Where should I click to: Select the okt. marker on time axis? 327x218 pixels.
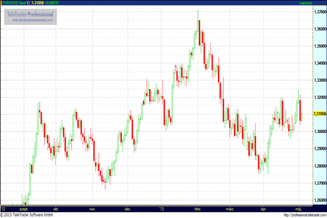pyautogui.click(x=55, y=208)
